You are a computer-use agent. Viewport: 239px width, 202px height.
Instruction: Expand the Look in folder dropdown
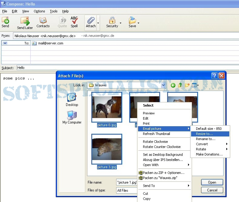click(x=163, y=85)
